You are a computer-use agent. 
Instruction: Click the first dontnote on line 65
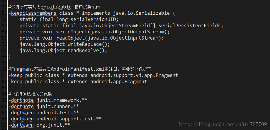point(22,100)
